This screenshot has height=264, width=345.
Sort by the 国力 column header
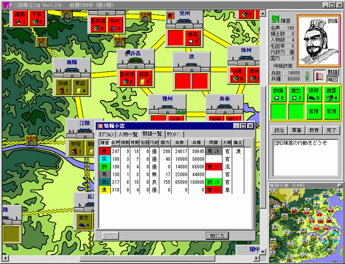165,143
